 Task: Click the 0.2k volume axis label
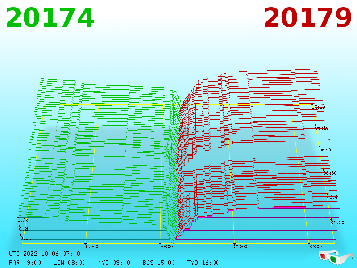click(24, 229)
